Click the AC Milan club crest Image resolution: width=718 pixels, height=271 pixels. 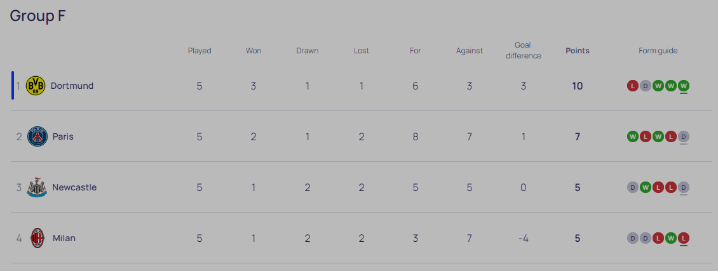click(37, 238)
